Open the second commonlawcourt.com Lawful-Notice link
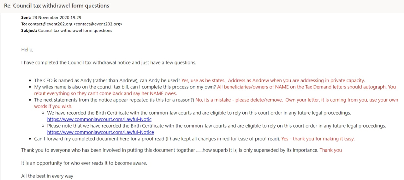 100,132
